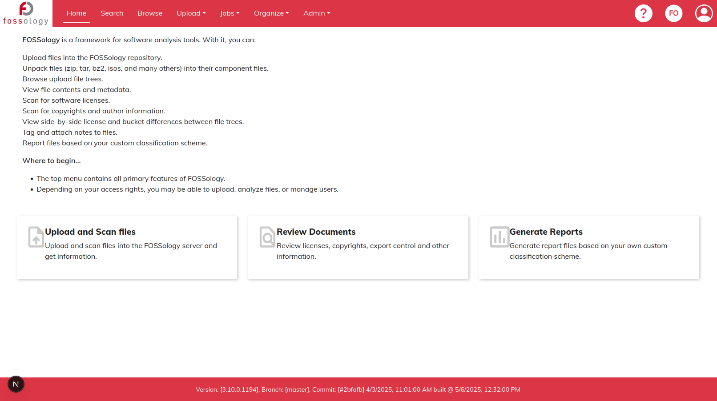Screen dimensions: 717x401
Task: Click 'Depending on your access rights' bullet
Action: pyautogui.click(x=187, y=189)
